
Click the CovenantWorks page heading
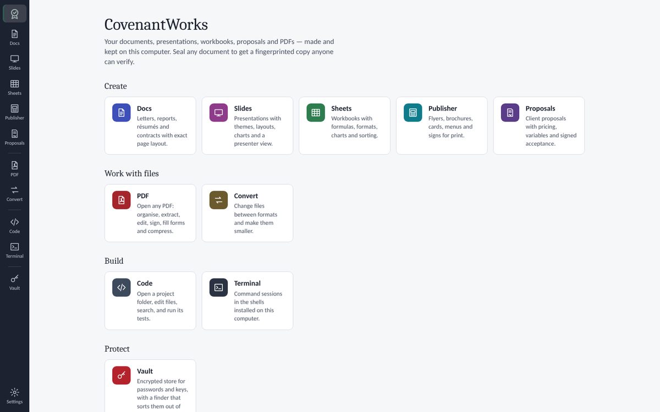156,24
